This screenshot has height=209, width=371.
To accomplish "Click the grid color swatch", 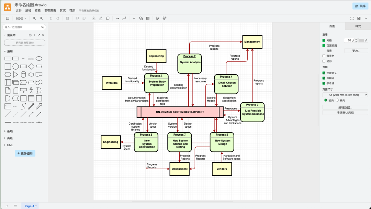I will pyautogui.click(x=361, y=40).
